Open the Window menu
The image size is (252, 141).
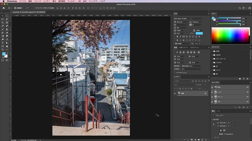[93, 1]
